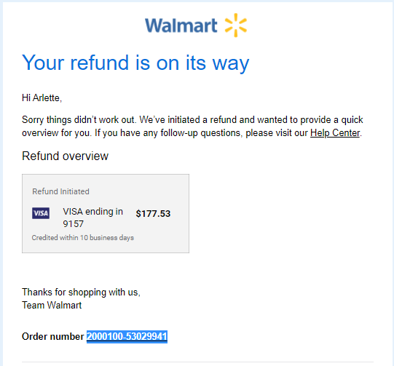394x366 pixels.
Task: Click the "Team Walmart" signature
Action: (52, 306)
